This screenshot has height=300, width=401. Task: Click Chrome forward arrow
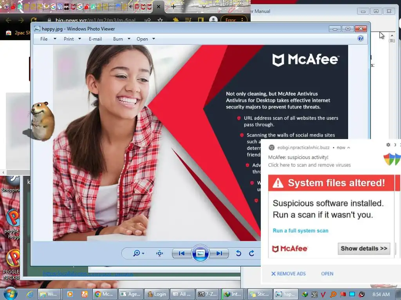point(21,20)
